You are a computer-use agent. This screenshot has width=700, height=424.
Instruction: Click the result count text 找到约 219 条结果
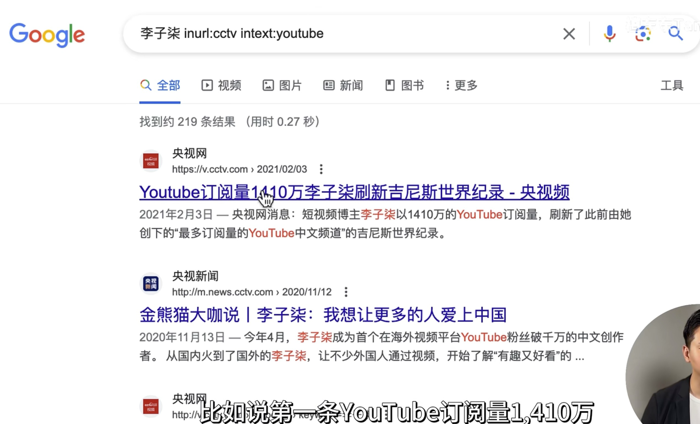187,122
